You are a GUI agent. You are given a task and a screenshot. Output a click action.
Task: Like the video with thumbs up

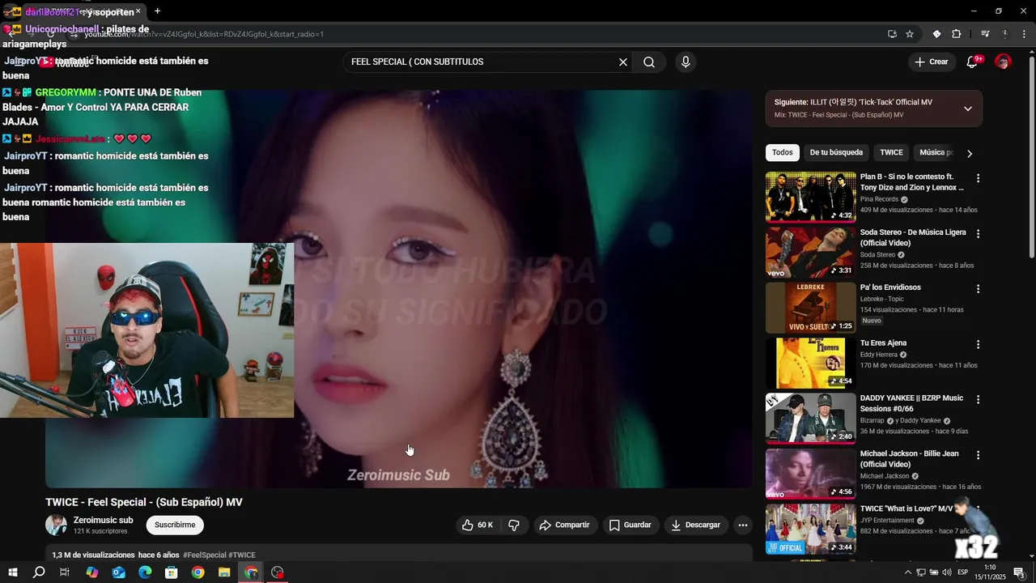[478, 525]
